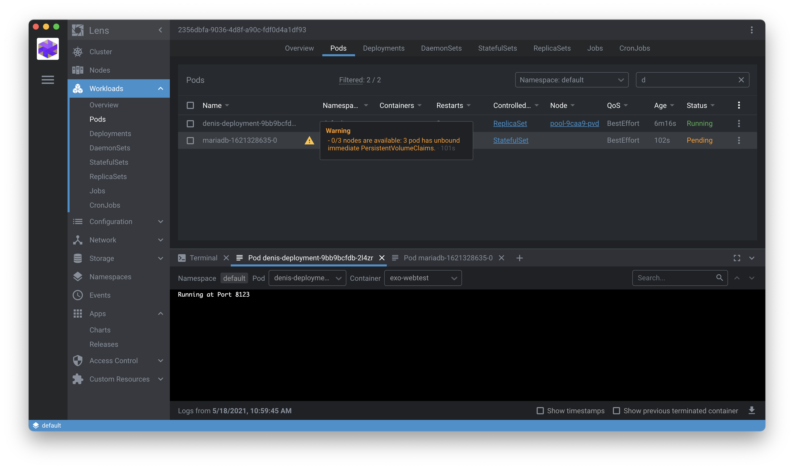
Task: Open cluster kebab menu at top right
Action: (752, 30)
